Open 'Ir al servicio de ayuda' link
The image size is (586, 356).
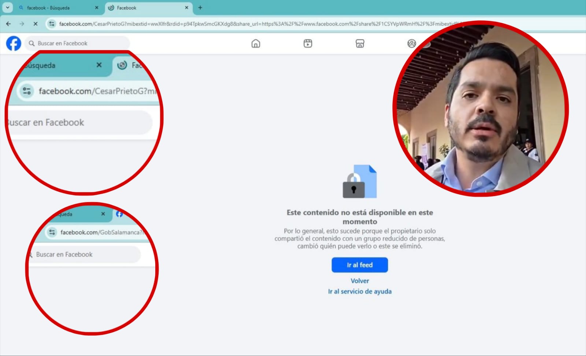[x=360, y=291]
